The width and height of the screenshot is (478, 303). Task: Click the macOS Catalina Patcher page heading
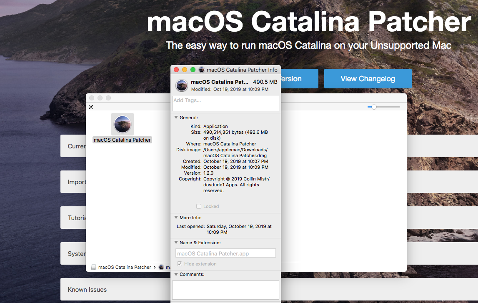click(x=309, y=22)
